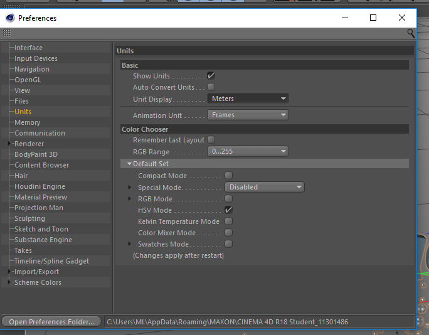Open Substance Engine preferences

(x=43, y=240)
